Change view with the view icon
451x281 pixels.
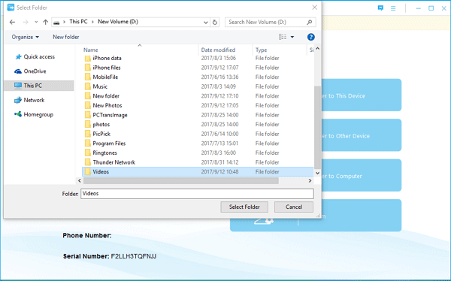tap(283, 37)
